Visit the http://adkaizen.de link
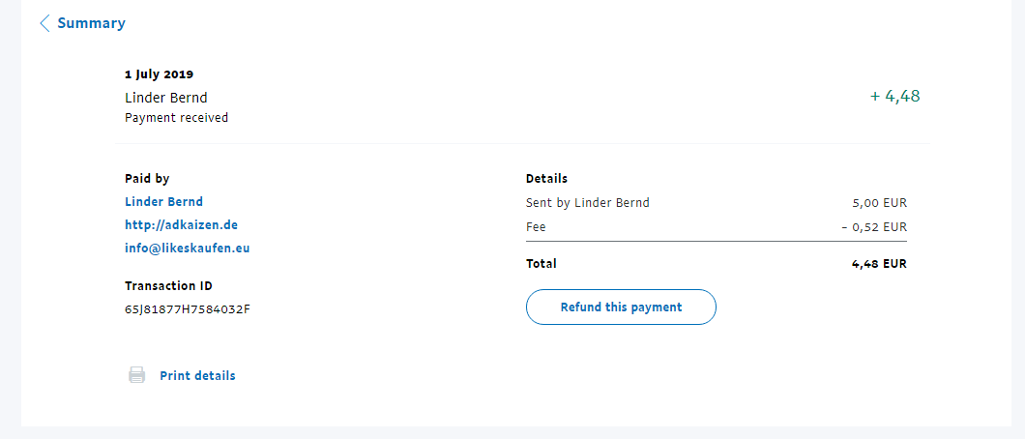Image resolution: width=1025 pixels, height=439 pixels. coord(181,224)
